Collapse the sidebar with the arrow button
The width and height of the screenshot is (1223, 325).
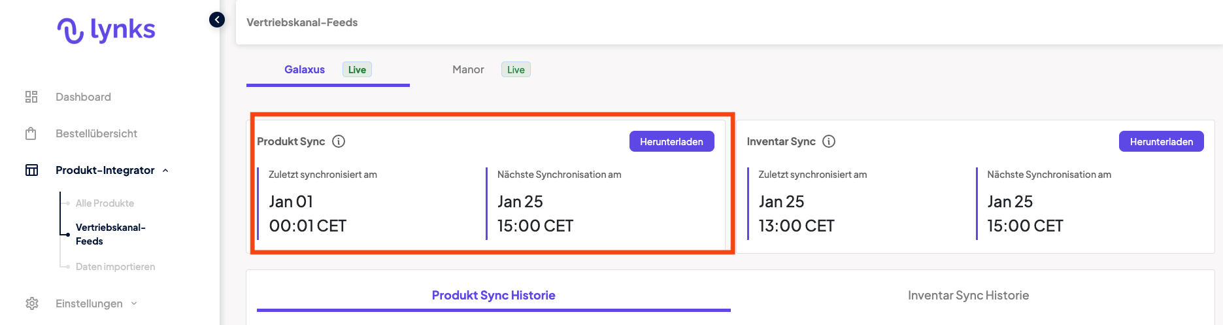point(217,20)
